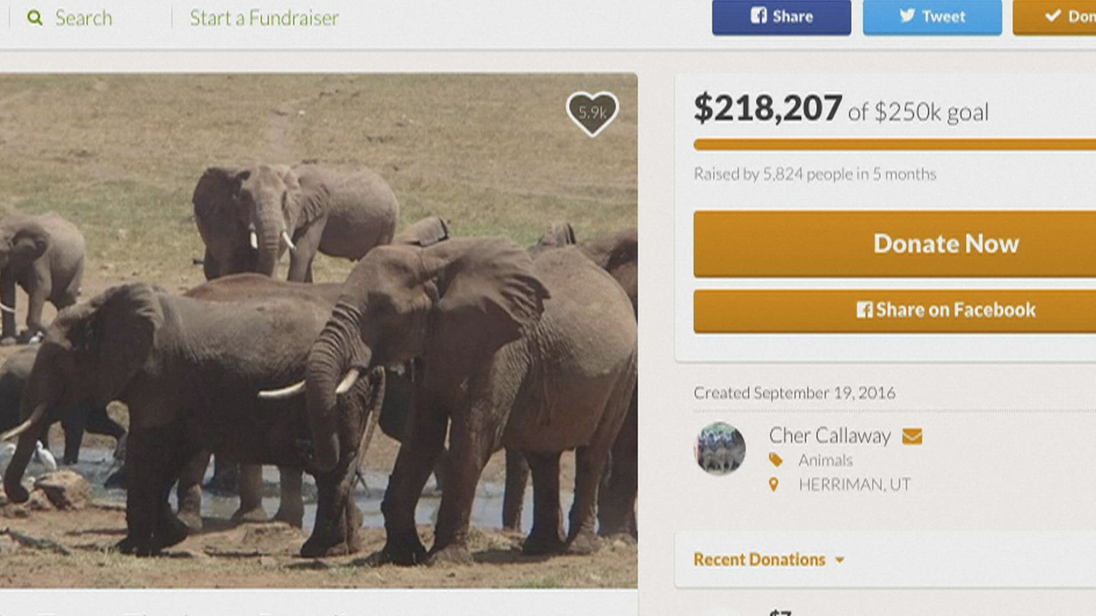This screenshot has height=616, width=1096.
Task: Expand the Recent Donations dropdown arrow
Action: [x=840, y=560]
